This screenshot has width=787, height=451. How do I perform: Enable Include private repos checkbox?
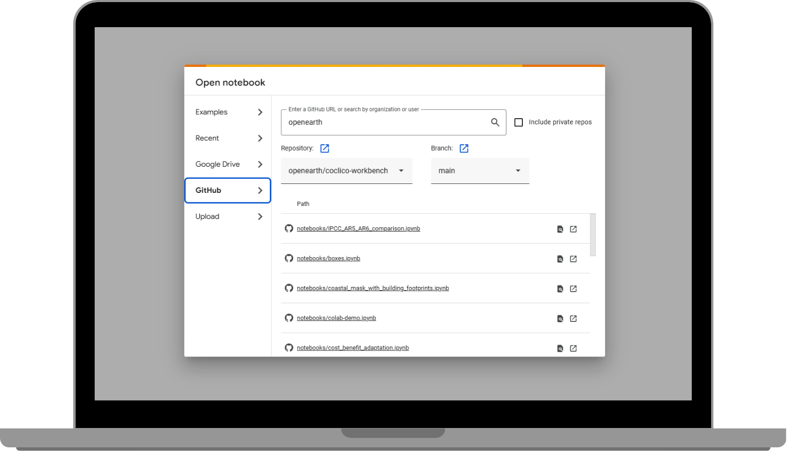coord(519,122)
